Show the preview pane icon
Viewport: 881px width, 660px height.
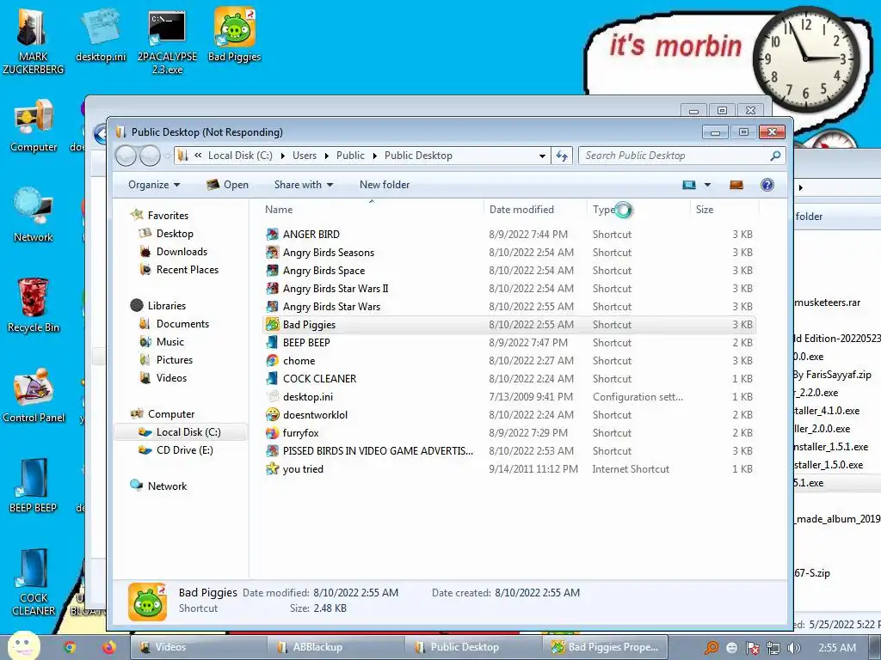coord(736,185)
